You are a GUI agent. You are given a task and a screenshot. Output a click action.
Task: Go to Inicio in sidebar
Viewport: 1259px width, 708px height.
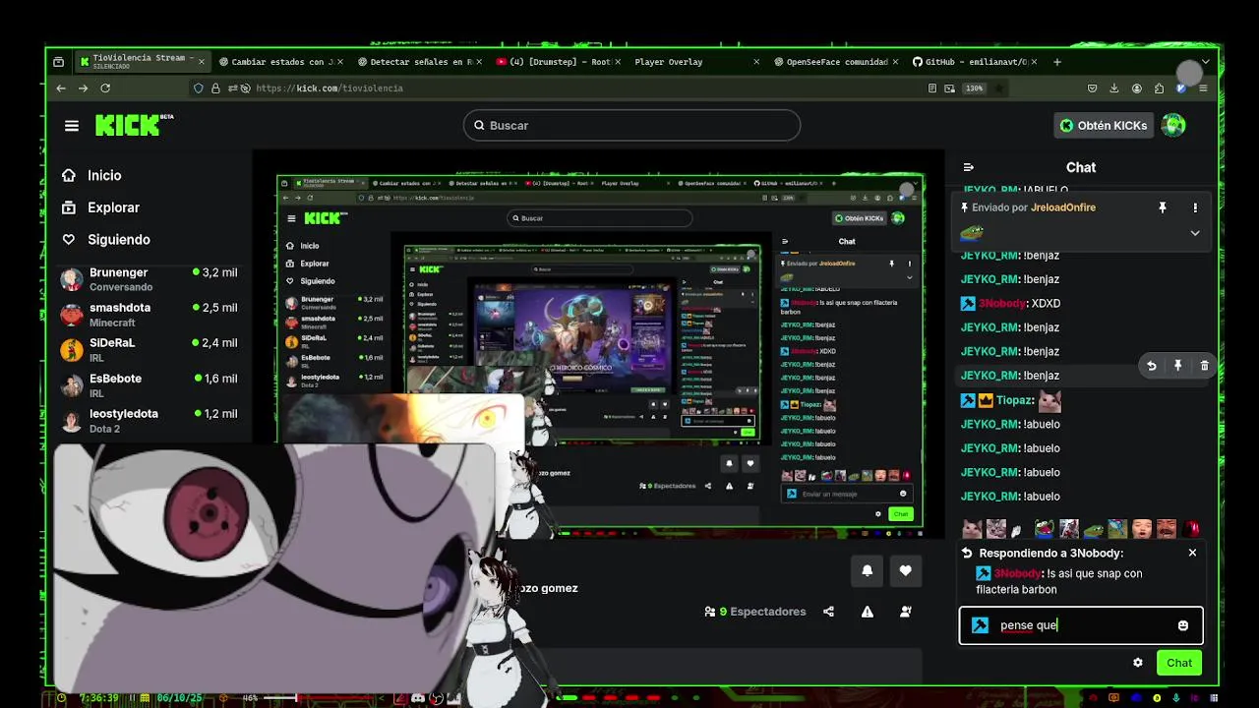[x=91, y=175]
